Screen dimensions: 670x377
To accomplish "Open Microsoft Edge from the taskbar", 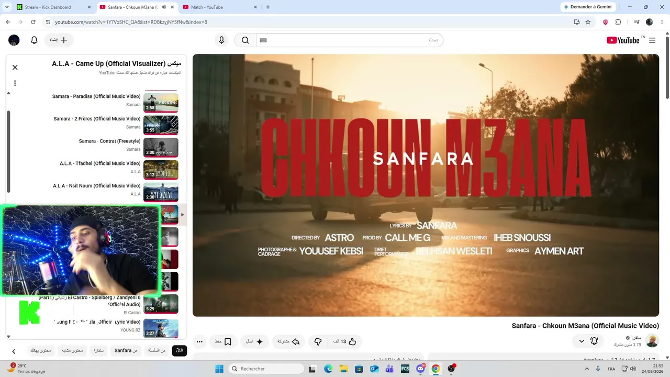I will (328, 369).
